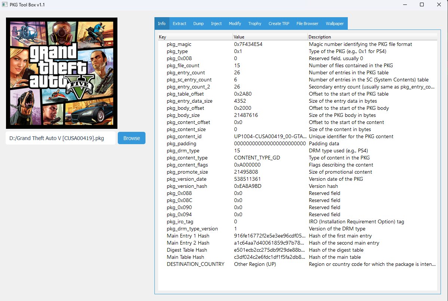Select the pkg_0x090 row
448x301 pixels.
click(x=297, y=207)
